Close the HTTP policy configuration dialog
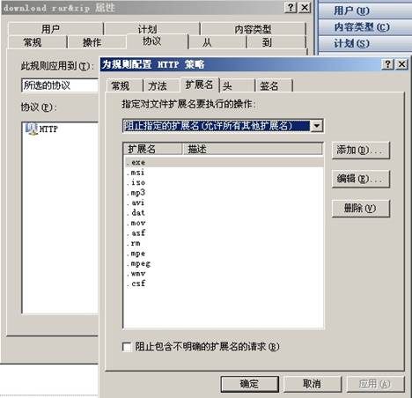The height and width of the screenshot is (398, 412). point(402,64)
